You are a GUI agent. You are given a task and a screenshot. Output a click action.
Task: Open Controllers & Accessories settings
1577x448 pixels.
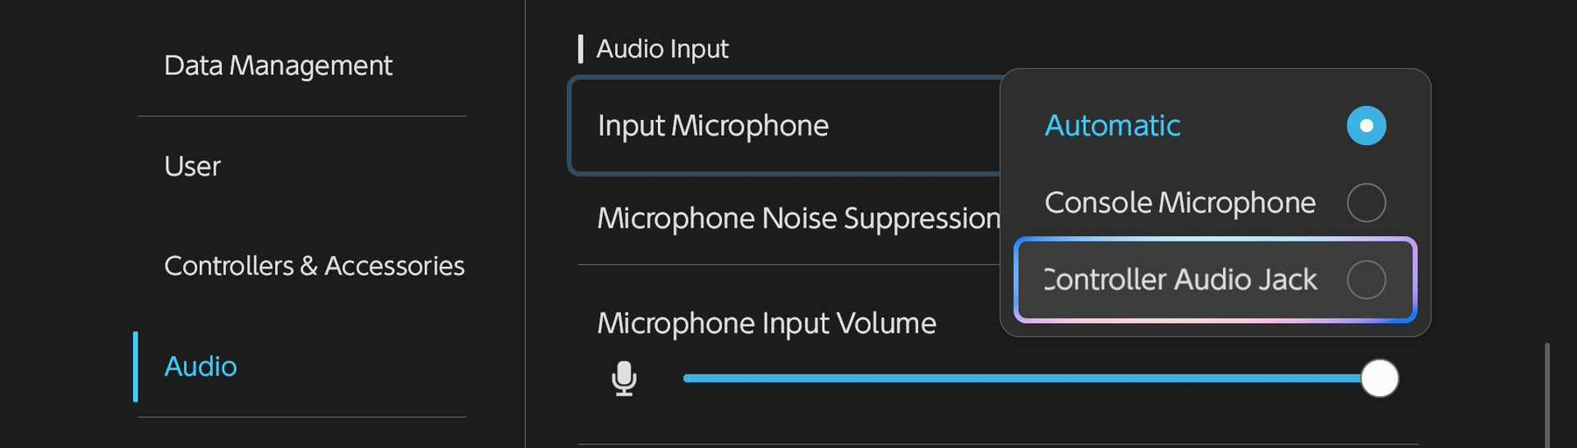(314, 266)
